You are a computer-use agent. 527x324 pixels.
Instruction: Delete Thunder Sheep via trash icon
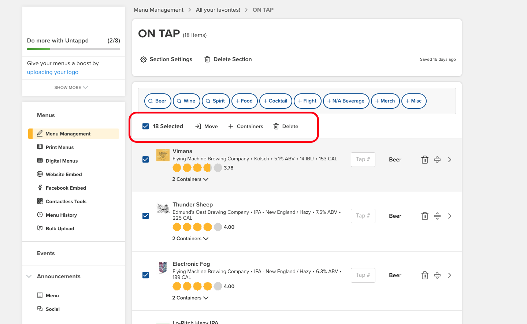tap(425, 216)
